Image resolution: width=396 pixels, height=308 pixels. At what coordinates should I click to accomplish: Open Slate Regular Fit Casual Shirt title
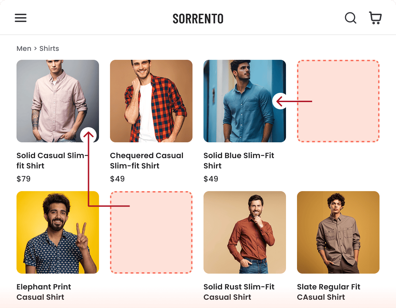328,292
